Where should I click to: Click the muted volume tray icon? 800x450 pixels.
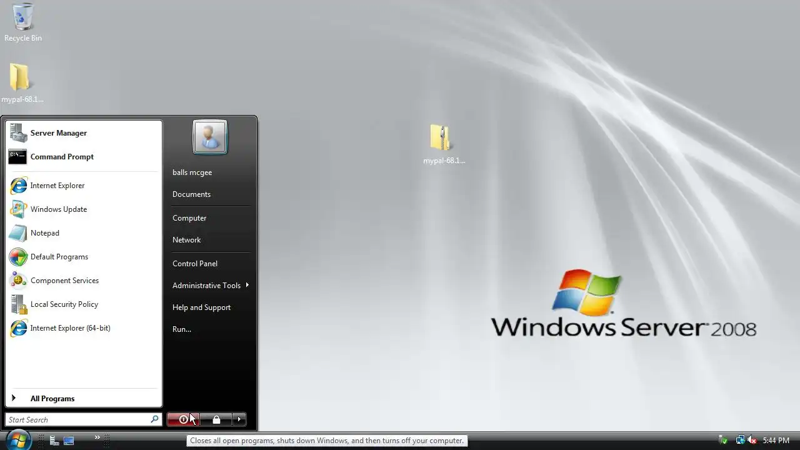(x=752, y=441)
